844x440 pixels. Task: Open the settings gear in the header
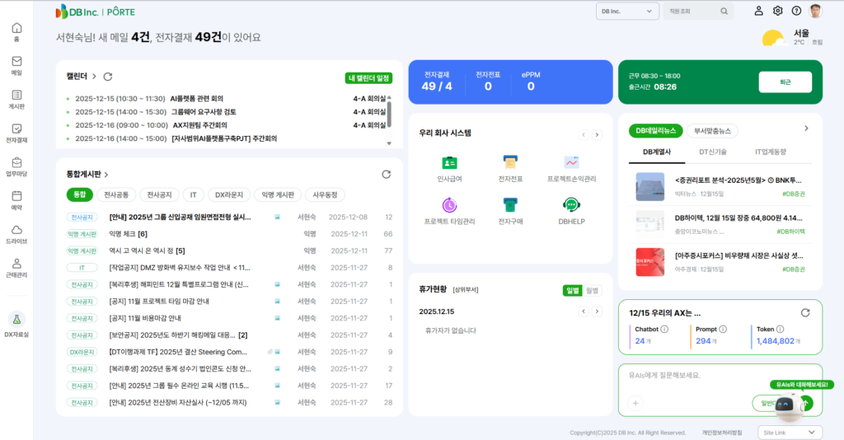point(777,11)
